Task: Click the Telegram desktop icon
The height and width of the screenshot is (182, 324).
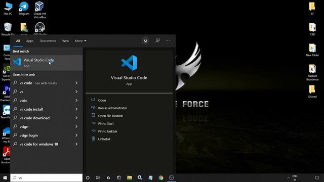Action: [24, 9]
